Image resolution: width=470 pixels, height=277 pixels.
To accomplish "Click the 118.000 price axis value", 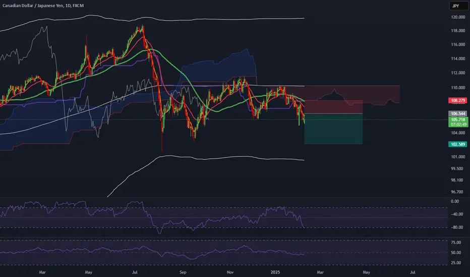I will point(458,31).
